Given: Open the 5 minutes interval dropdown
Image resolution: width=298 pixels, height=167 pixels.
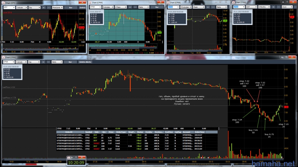Looking at the screenshot, I should (x=108, y=7).
